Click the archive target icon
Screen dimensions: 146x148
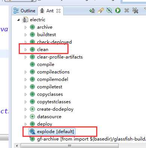pyautogui.click(x=32, y=27)
